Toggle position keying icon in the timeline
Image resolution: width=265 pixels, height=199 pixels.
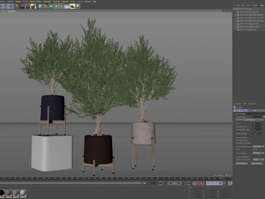tap(208, 183)
